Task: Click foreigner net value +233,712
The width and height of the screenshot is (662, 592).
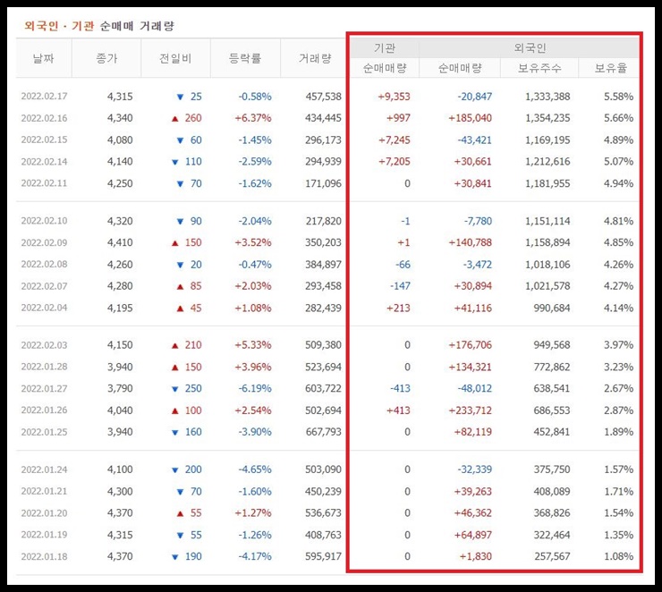Action: (470, 410)
